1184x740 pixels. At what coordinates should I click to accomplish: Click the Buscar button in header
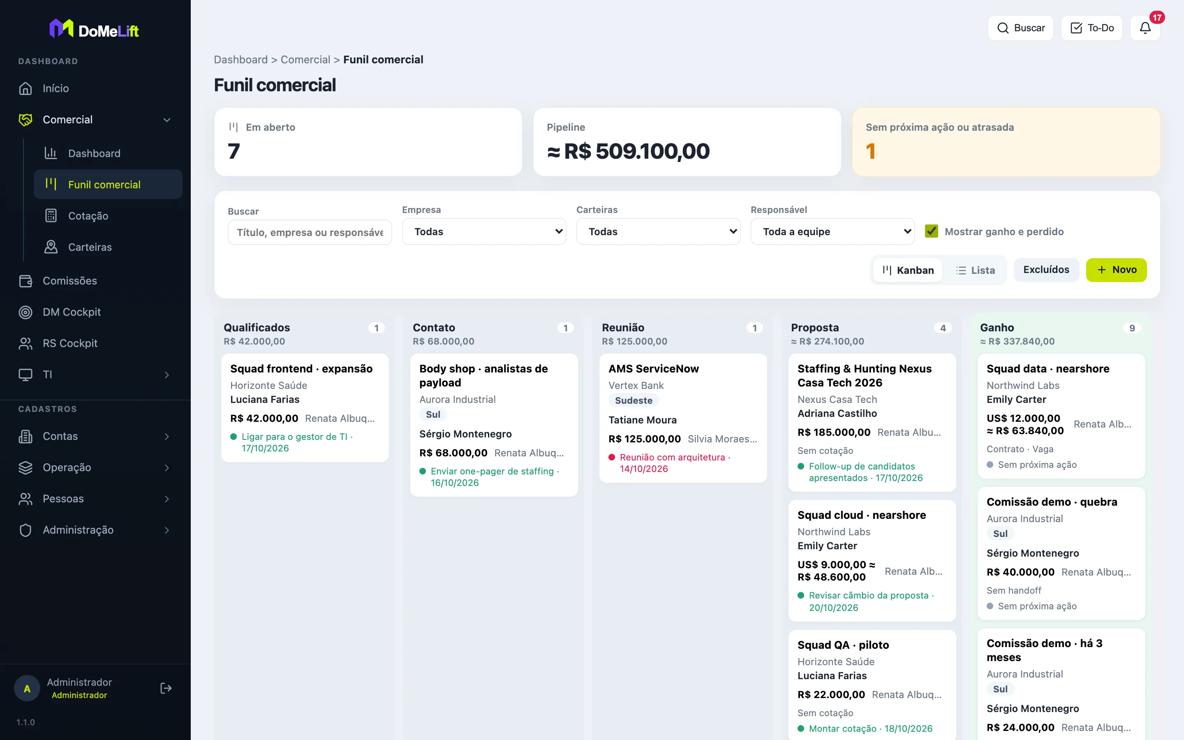click(x=1021, y=28)
